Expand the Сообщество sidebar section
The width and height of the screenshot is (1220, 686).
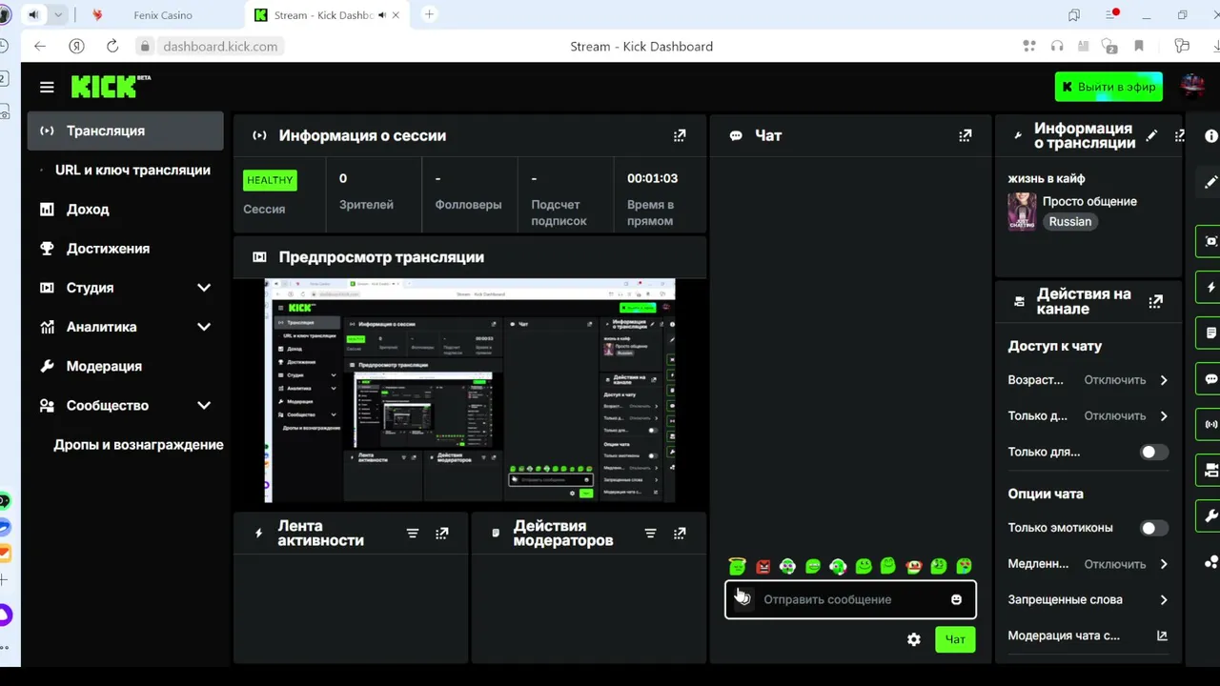[x=204, y=405]
